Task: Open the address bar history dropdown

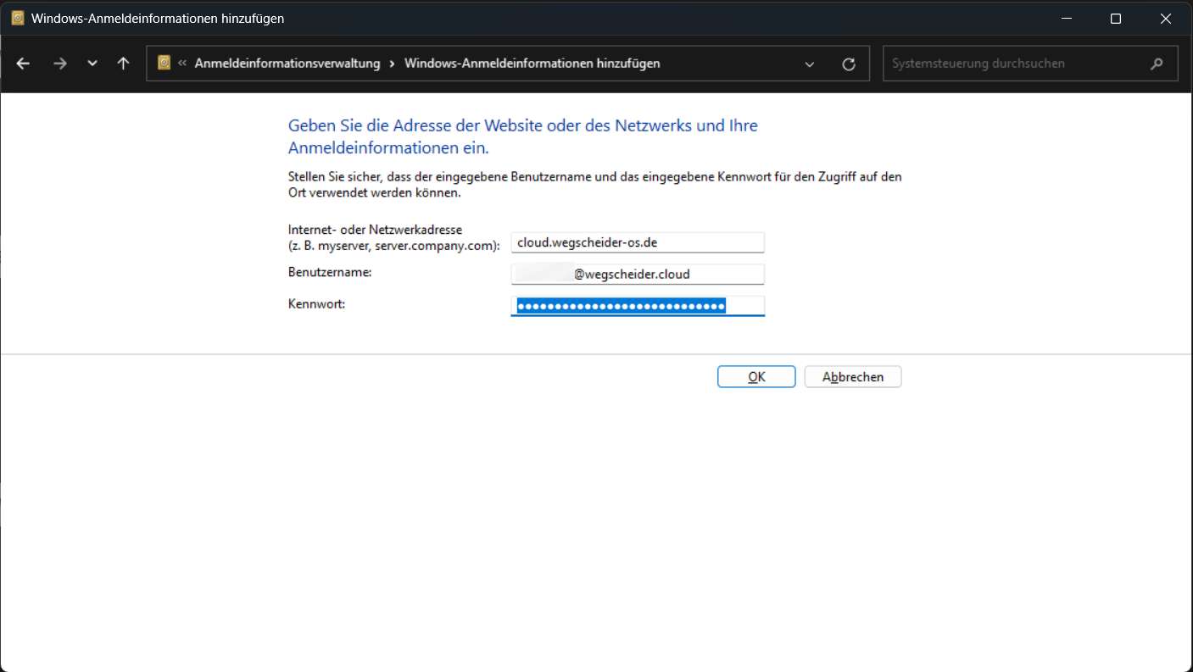Action: (810, 64)
